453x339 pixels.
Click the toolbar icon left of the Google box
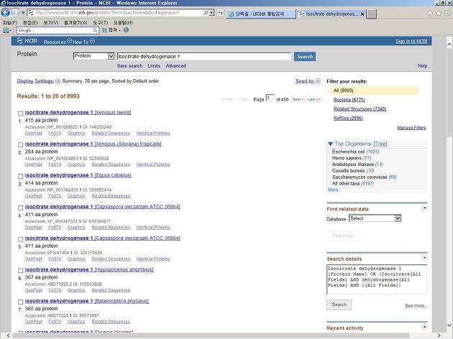point(6,30)
